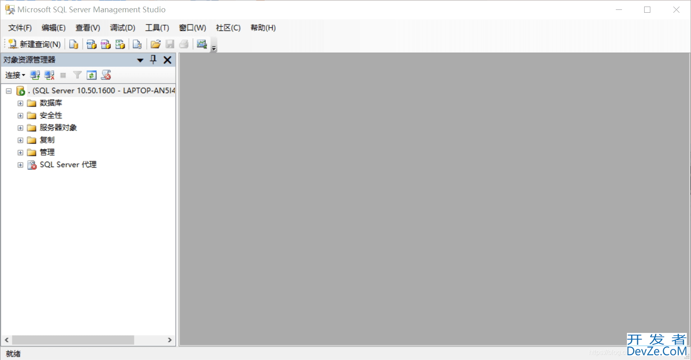
Task: Click the Management Studio title bar app icon
Action: (10, 9)
